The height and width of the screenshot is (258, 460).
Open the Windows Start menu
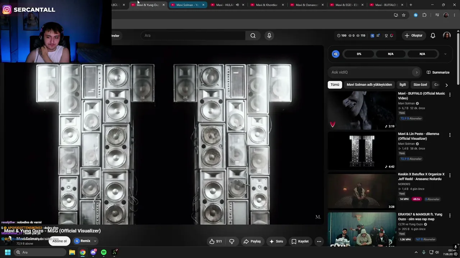tap(8, 252)
